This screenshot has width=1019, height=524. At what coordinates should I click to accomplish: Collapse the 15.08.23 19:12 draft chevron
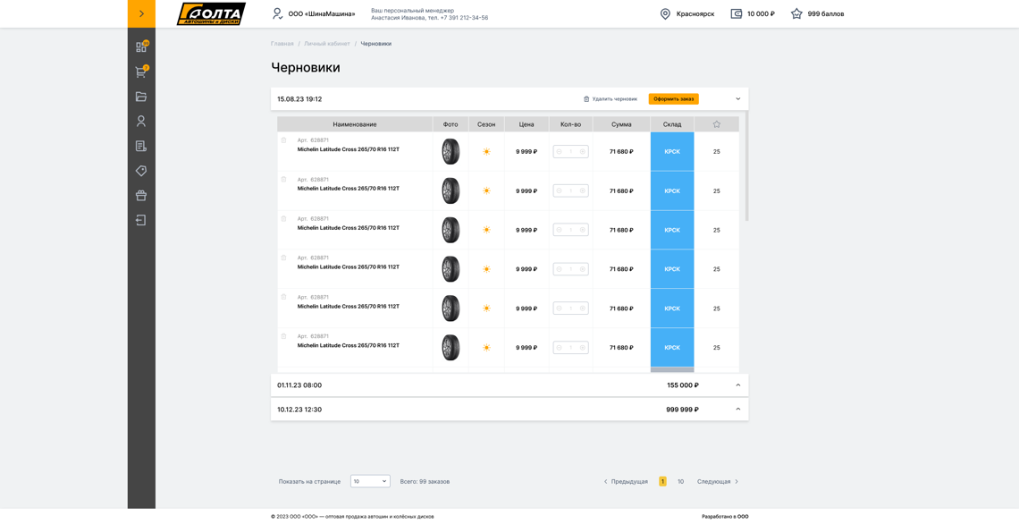[x=737, y=99]
